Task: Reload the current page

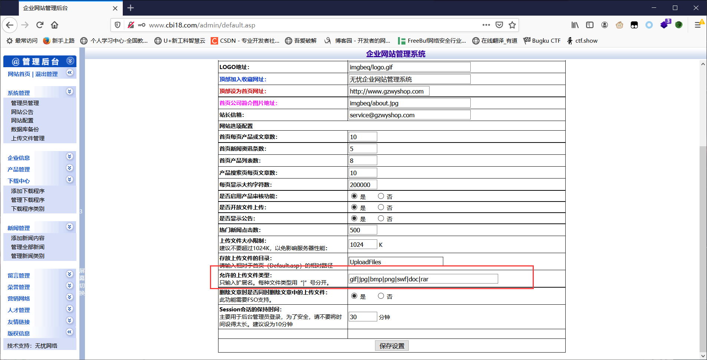Action: coord(40,25)
